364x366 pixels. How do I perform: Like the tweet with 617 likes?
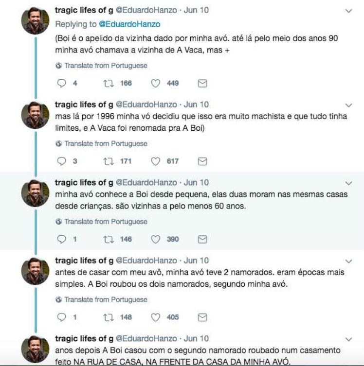coord(156,161)
